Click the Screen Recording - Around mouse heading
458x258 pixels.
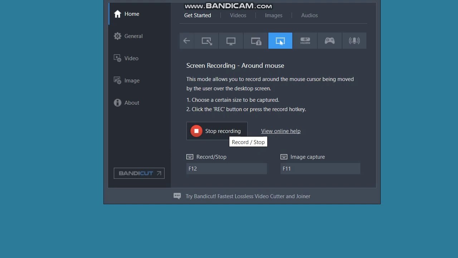(x=235, y=66)
